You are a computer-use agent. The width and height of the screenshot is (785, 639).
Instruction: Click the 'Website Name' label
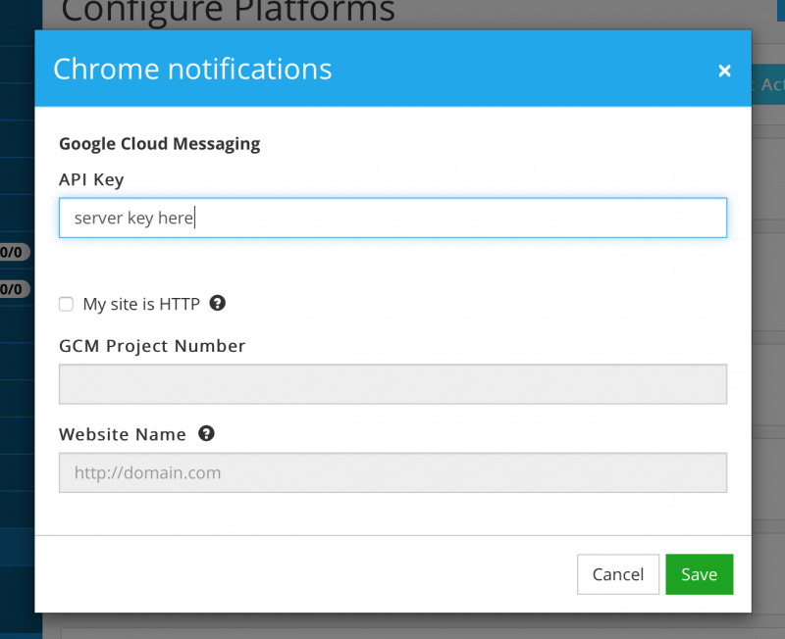[123, 434]
